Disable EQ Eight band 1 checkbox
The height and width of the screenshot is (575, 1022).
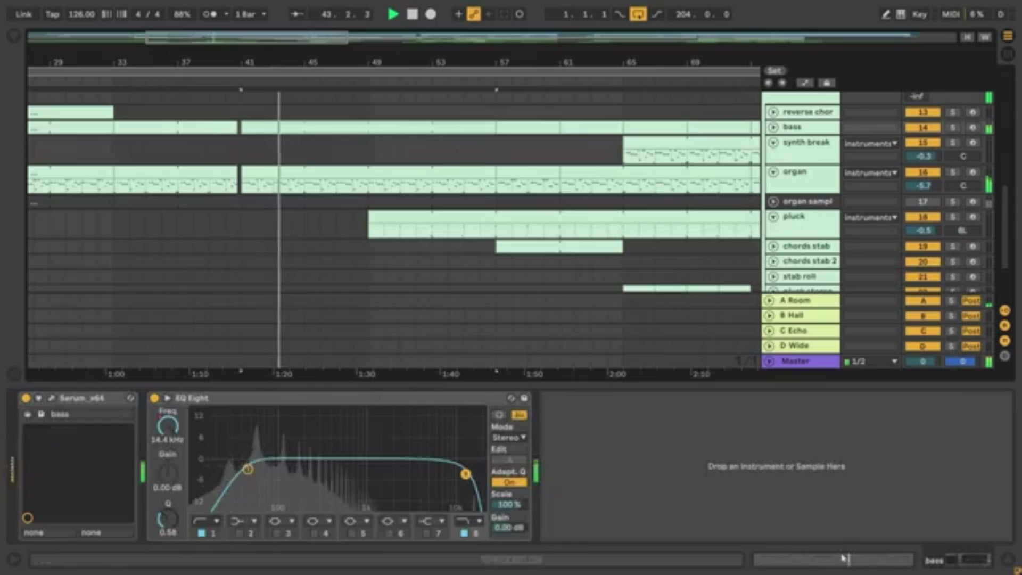(x=201, y=533)
